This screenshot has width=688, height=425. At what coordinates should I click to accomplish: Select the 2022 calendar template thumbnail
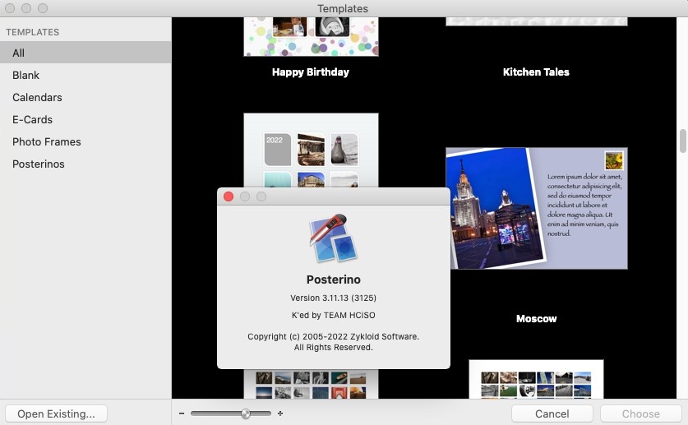[311, 150]
